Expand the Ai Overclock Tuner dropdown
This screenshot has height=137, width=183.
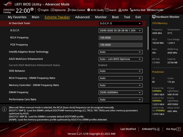(120, 23)
